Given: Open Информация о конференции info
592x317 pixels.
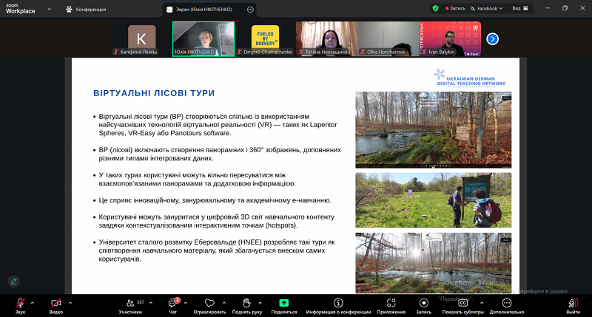Looking at the screenshot, I should tap(338, 304).
